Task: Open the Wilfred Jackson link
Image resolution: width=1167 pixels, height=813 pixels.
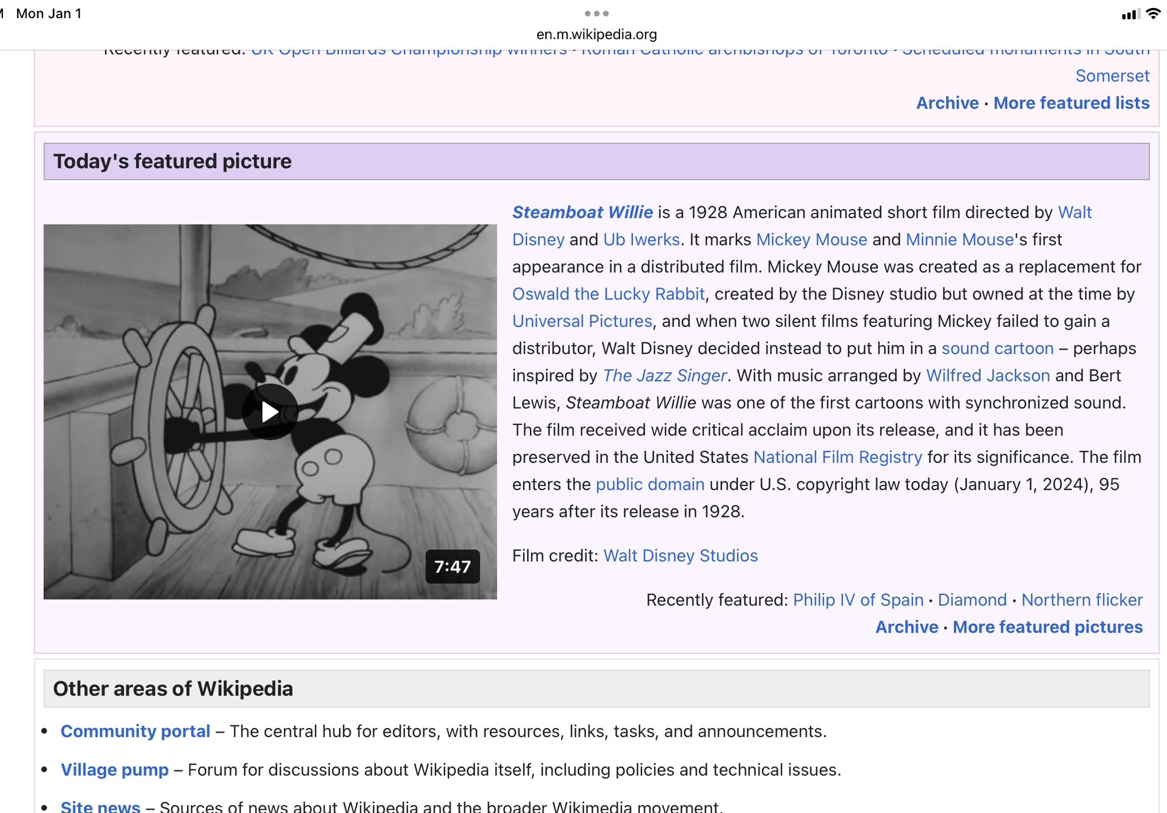Action: point(988,376)
